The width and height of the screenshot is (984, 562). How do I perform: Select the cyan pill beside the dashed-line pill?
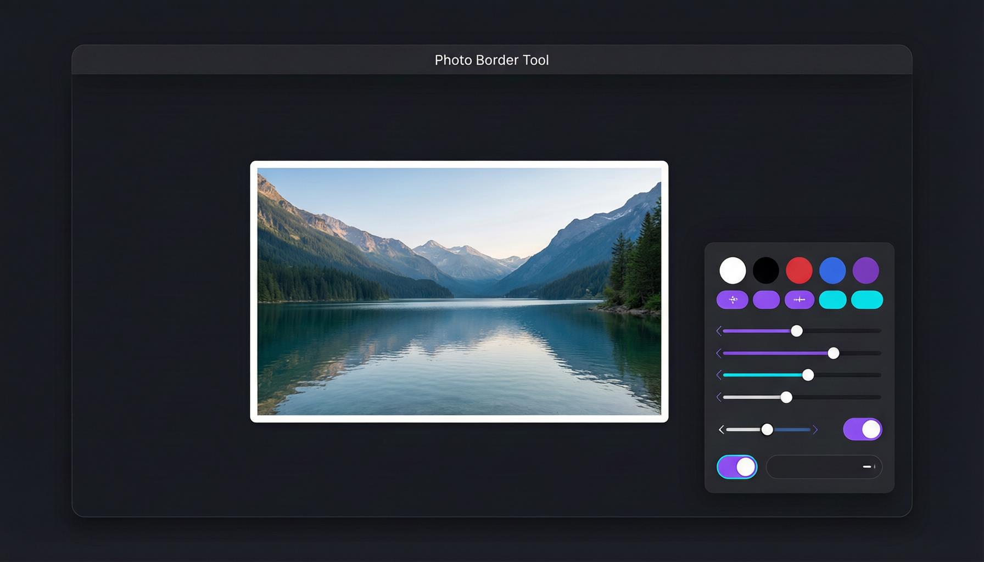point(832,300)
